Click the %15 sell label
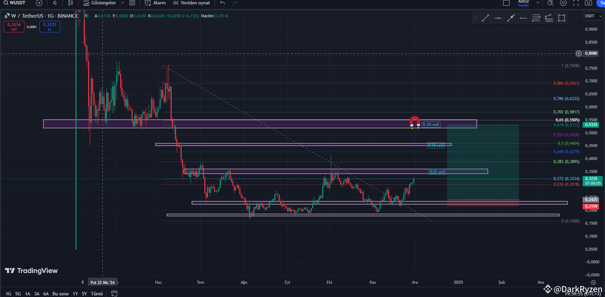Screen dimensions: 605x297 click(436, 145)
